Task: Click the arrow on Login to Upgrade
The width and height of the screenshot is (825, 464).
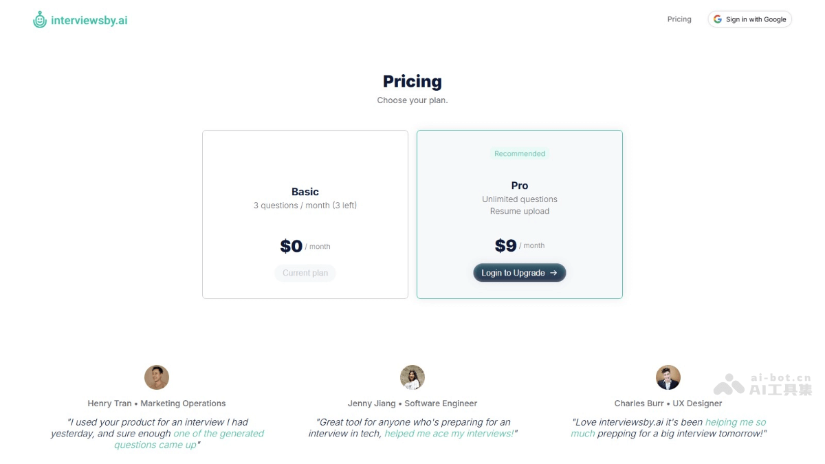Action: click(x=553, y=273)
